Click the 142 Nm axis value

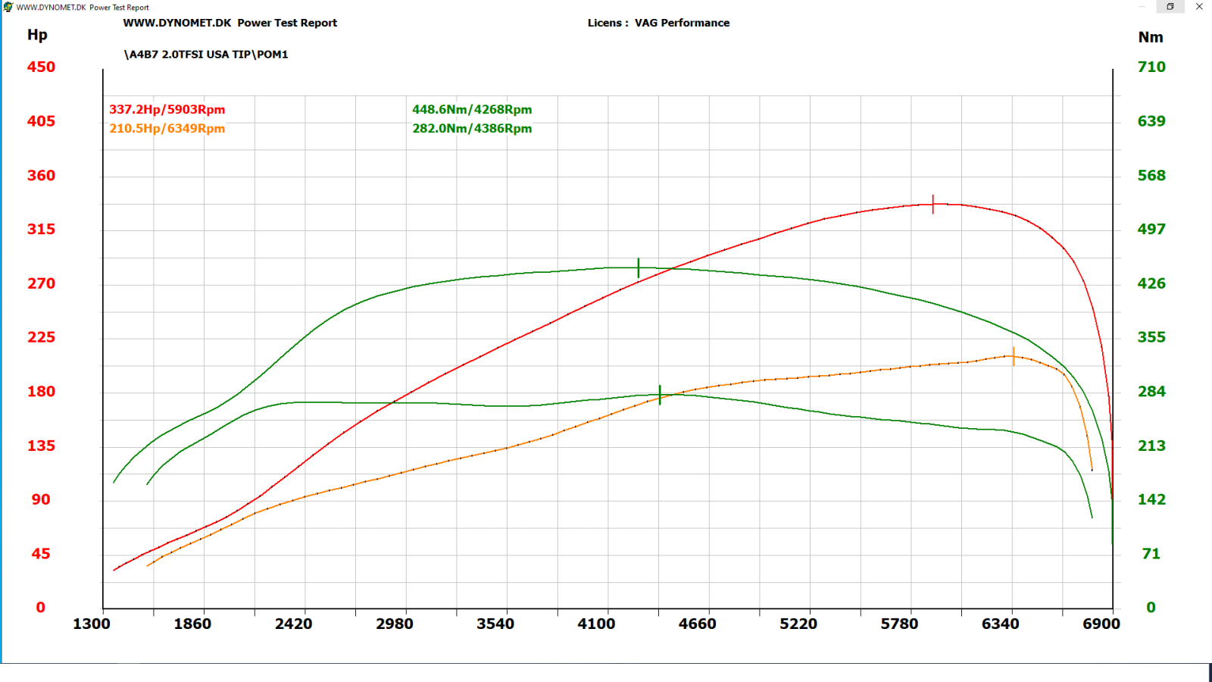pyautogui.click(x=1151, y=499)
